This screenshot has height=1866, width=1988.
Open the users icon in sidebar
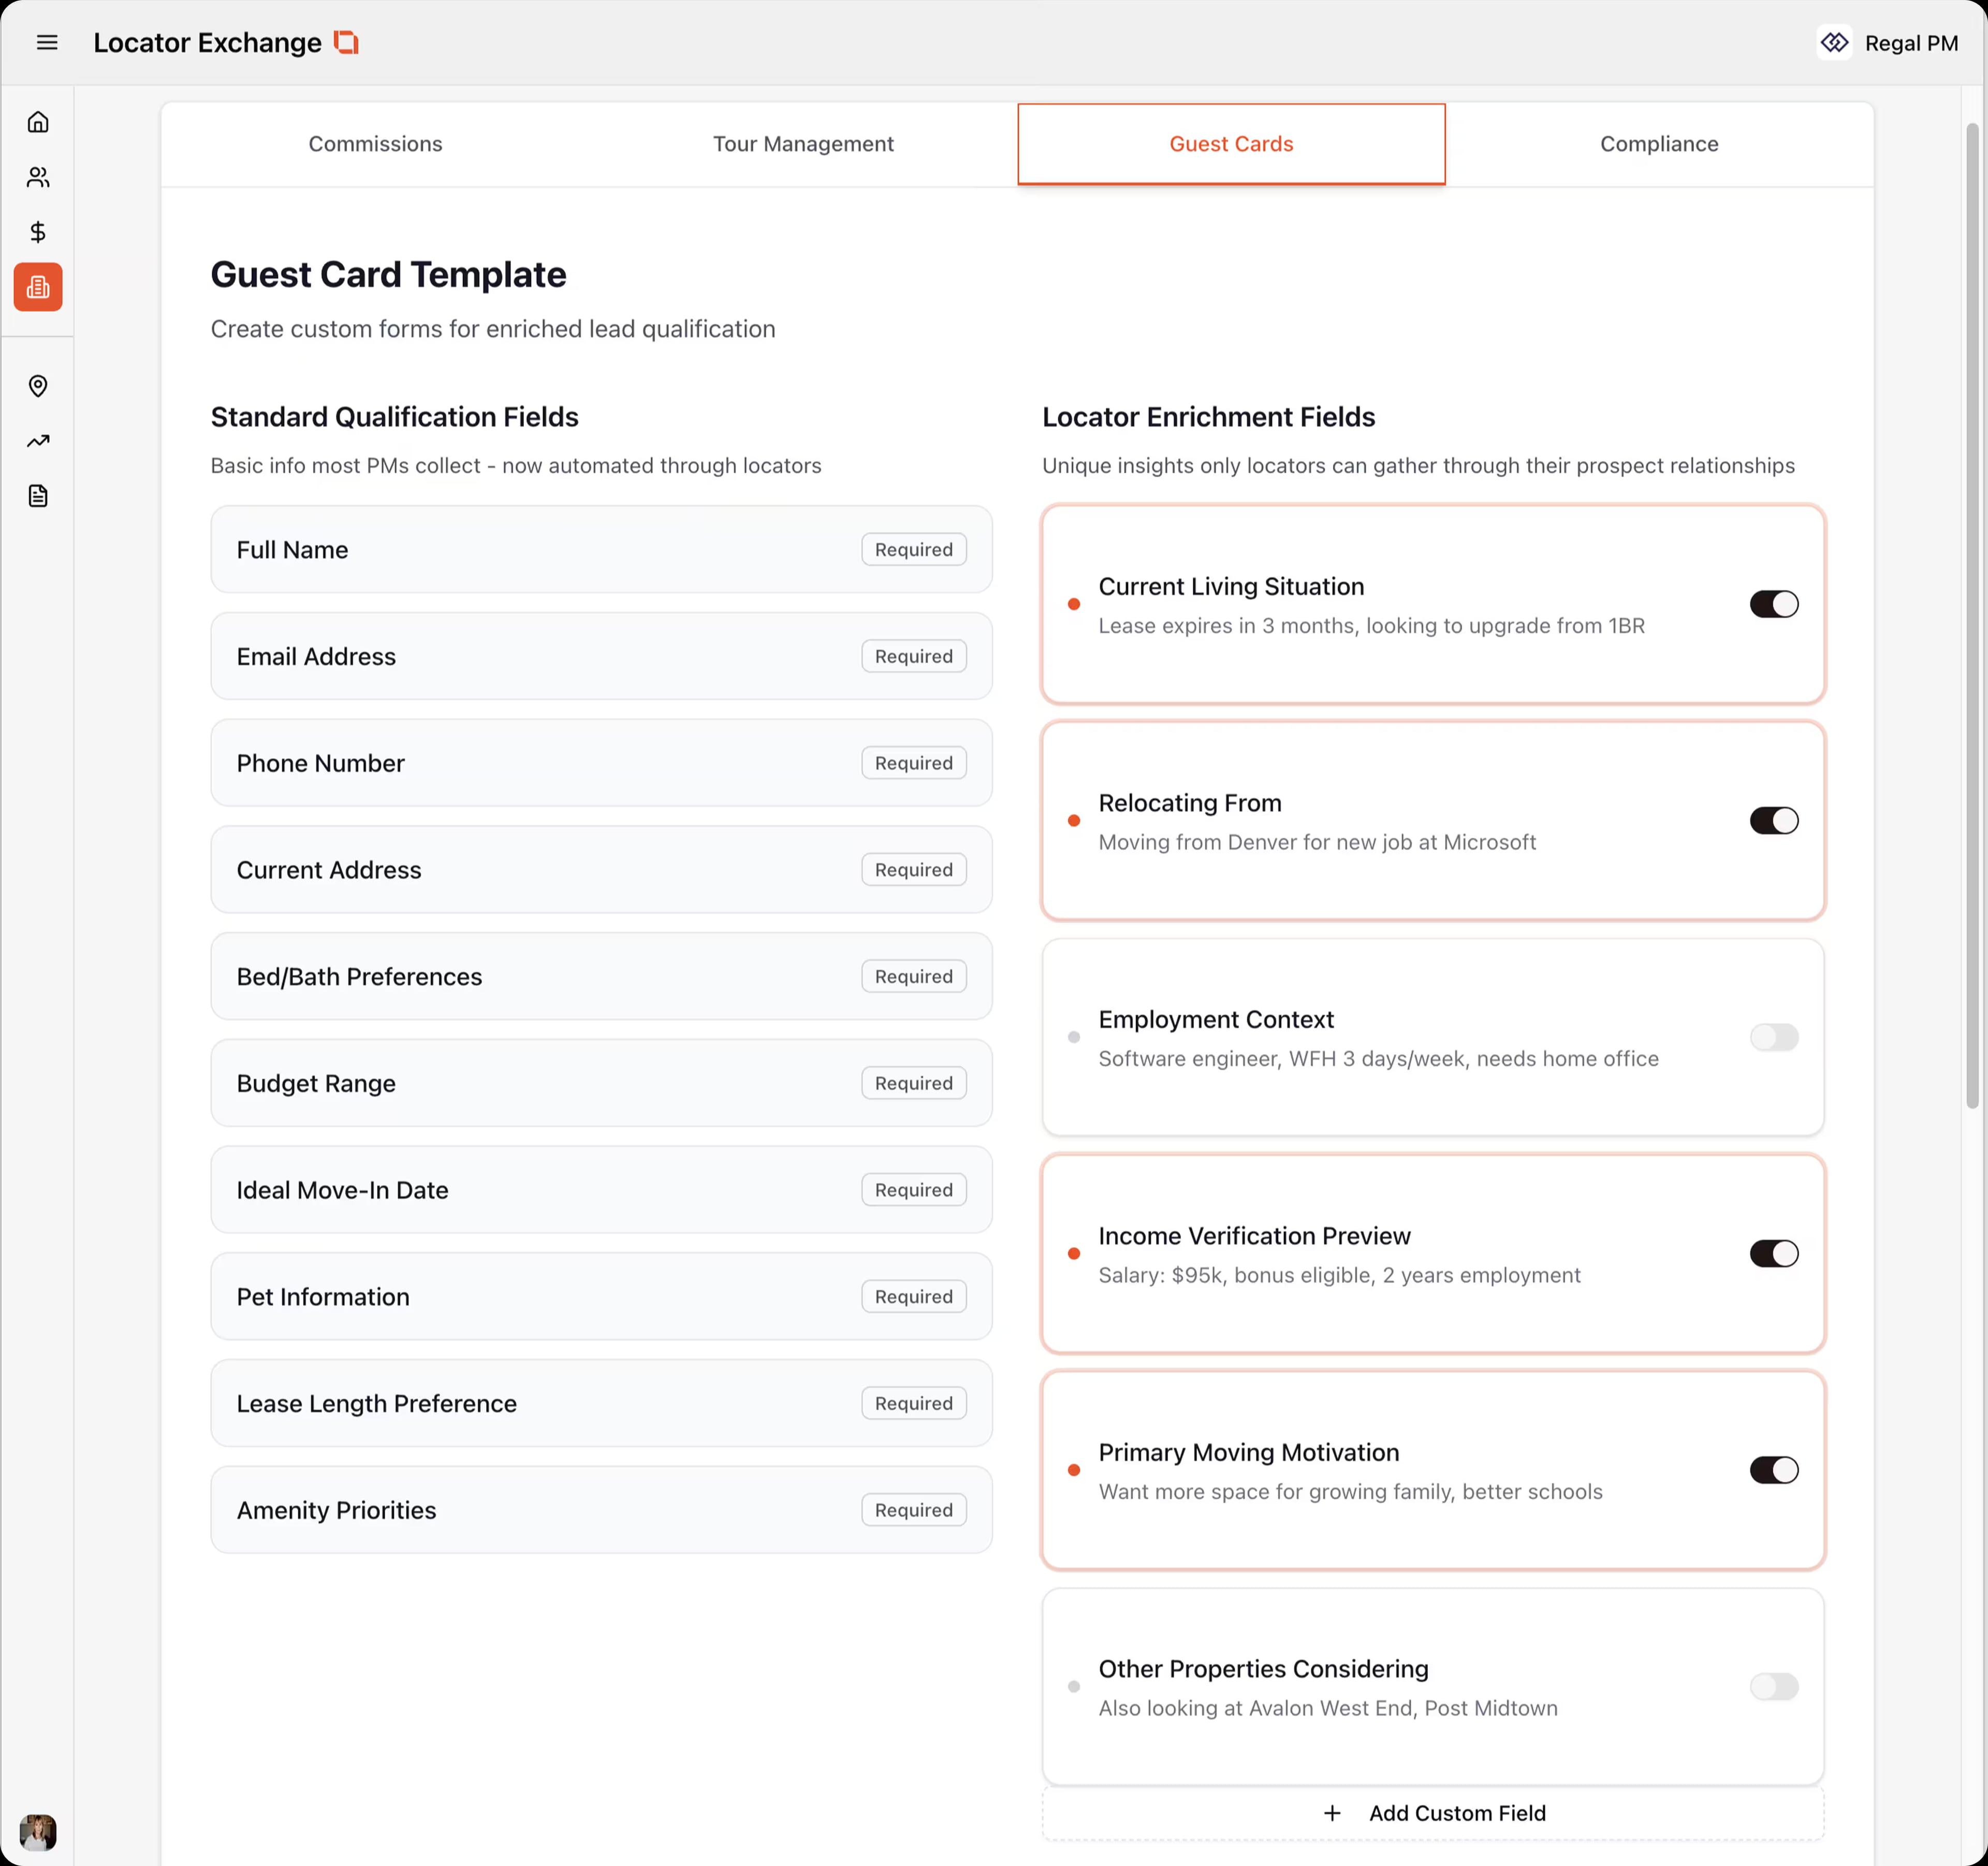(x=38, y=177)
